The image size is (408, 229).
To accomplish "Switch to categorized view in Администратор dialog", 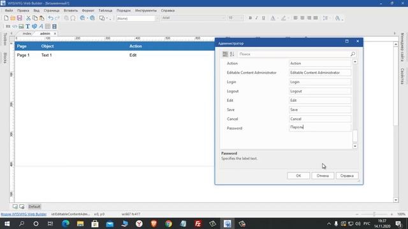I will point(225,54).
